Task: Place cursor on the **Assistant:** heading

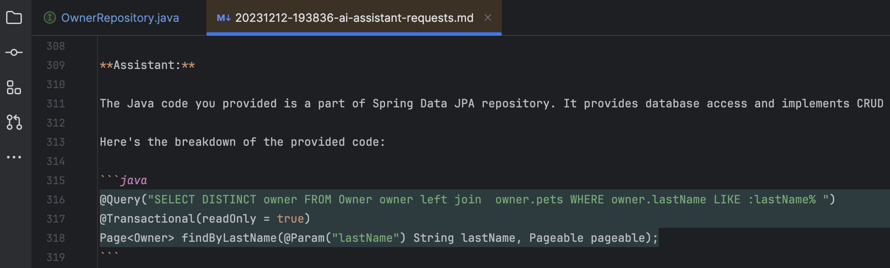Action: pos(147,65)
